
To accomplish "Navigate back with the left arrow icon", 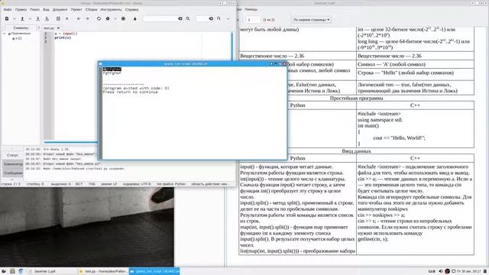I will (79, 18).
